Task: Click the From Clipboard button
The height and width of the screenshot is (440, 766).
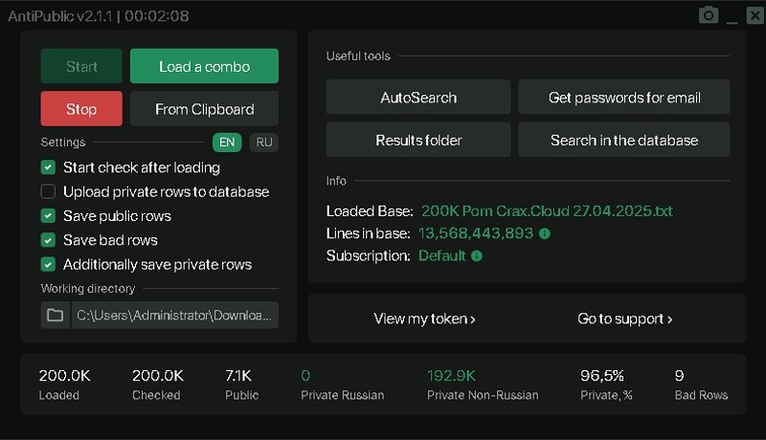Action: click(204, 109)
